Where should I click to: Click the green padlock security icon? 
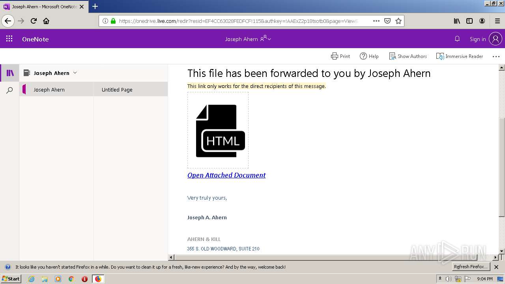113,21
